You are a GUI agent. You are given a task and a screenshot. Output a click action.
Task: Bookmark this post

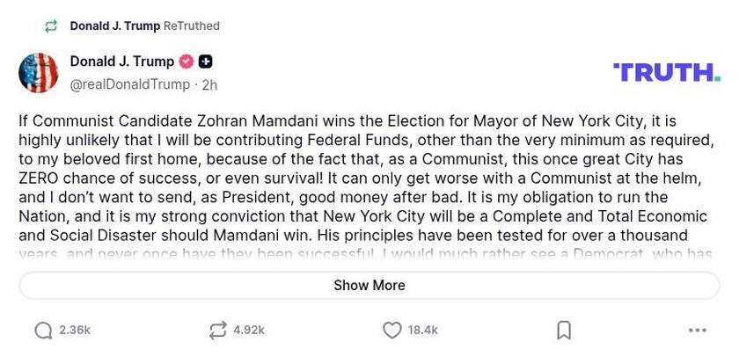564,331
